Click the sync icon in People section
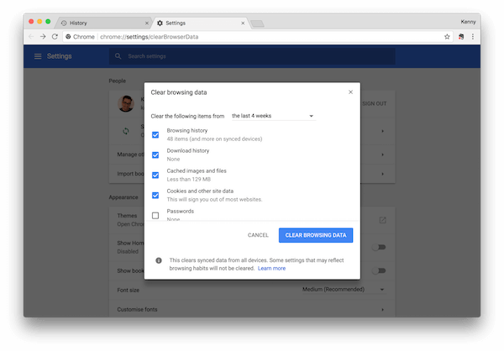 coord(126,131)
